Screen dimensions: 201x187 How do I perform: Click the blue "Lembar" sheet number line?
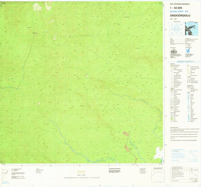(179, 12)
